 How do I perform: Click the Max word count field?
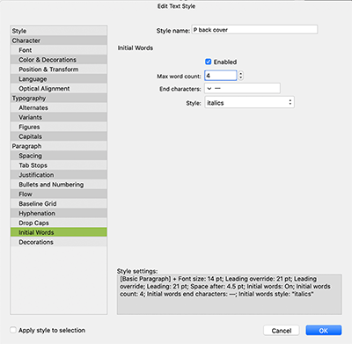tap(221, 76)
